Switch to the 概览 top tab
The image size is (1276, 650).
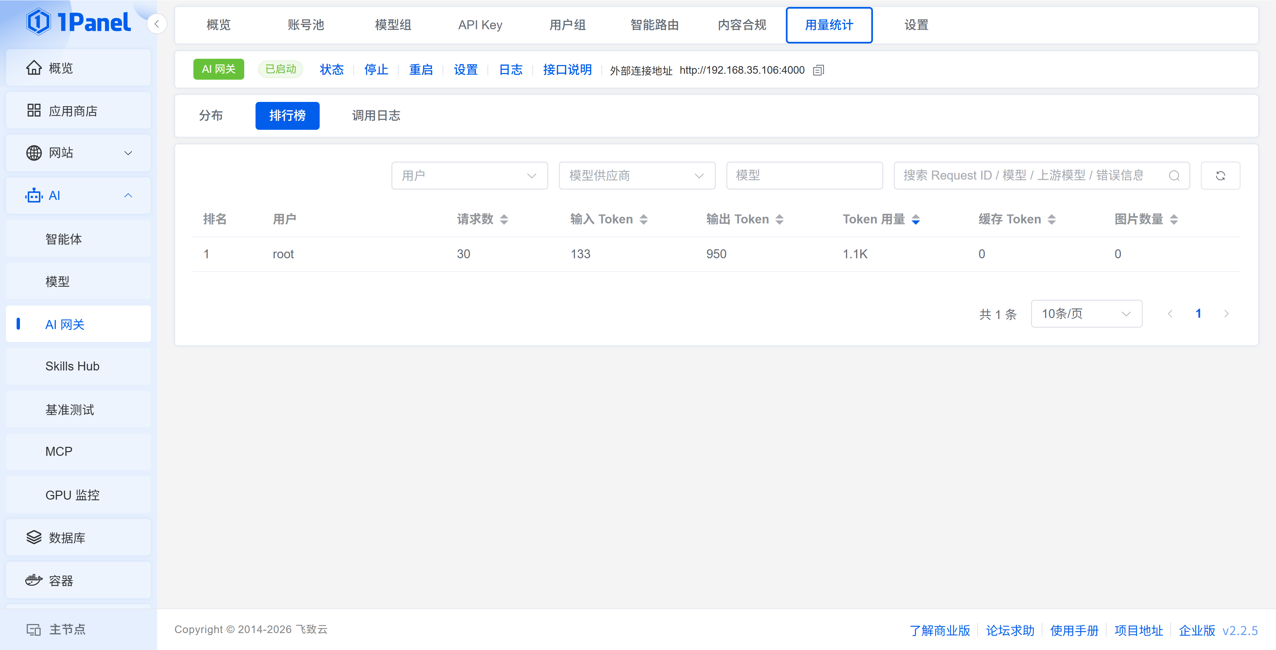[218, 25]
